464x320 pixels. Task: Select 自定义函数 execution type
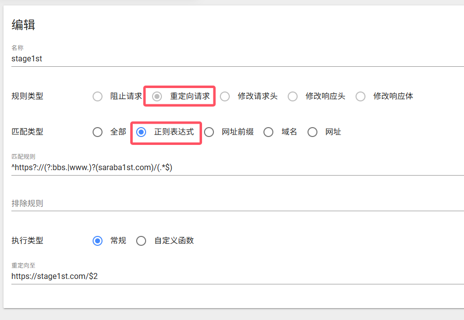coord(141,241)
